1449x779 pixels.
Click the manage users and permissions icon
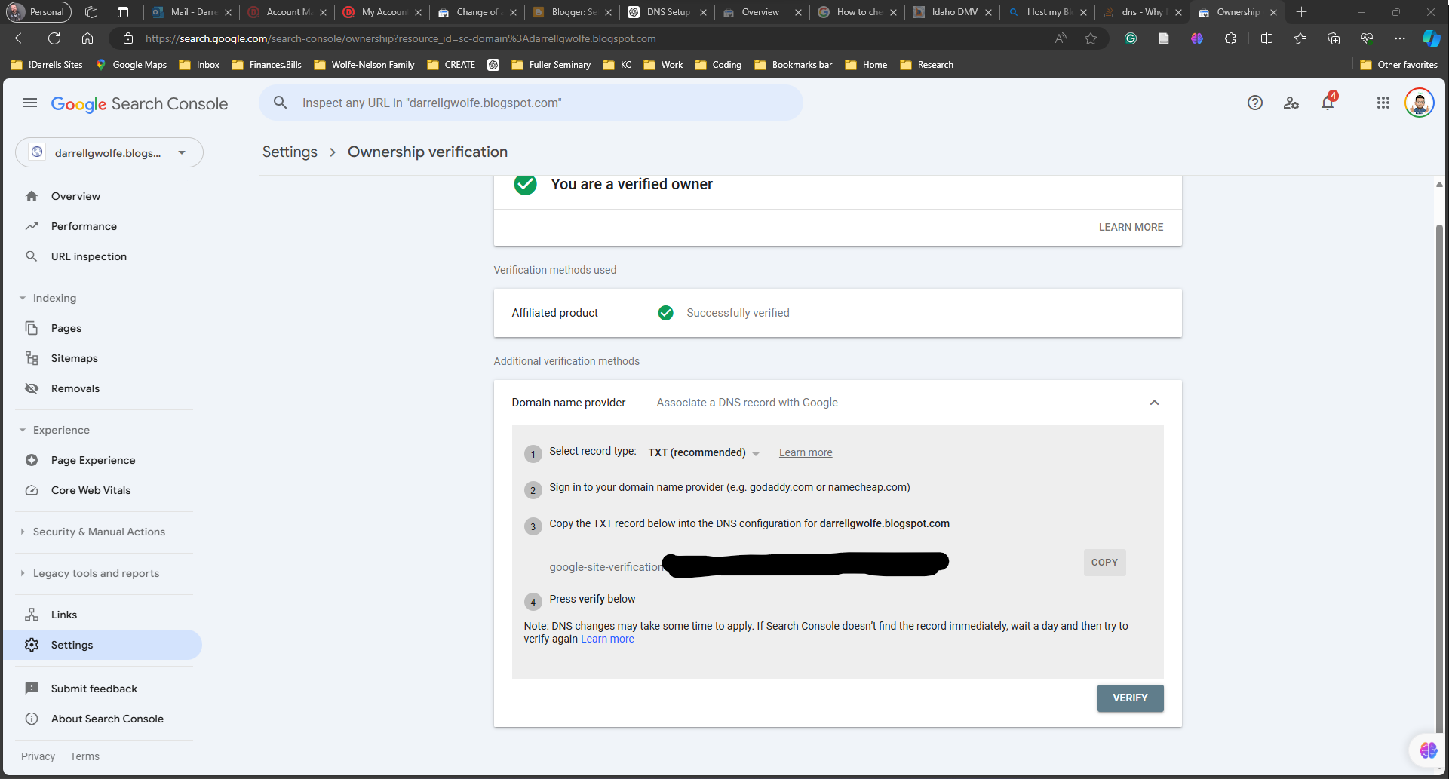(x=1291, y=103)
